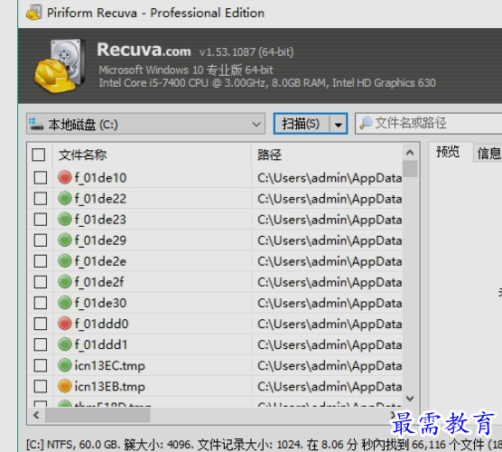Click red status dot for f_01ddd0

(65, 324)
